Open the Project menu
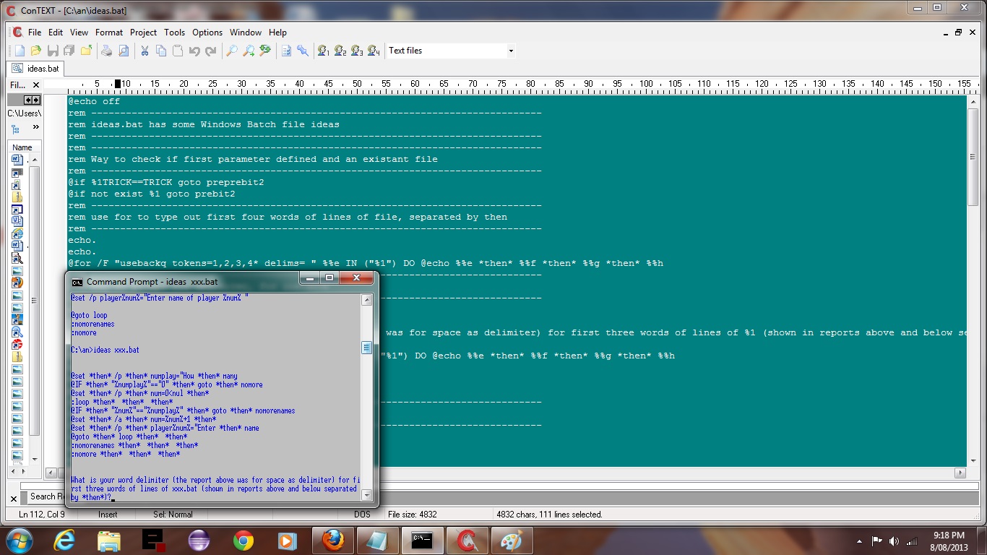The width and height of the screenshot is (987, 555). [143, 33]
